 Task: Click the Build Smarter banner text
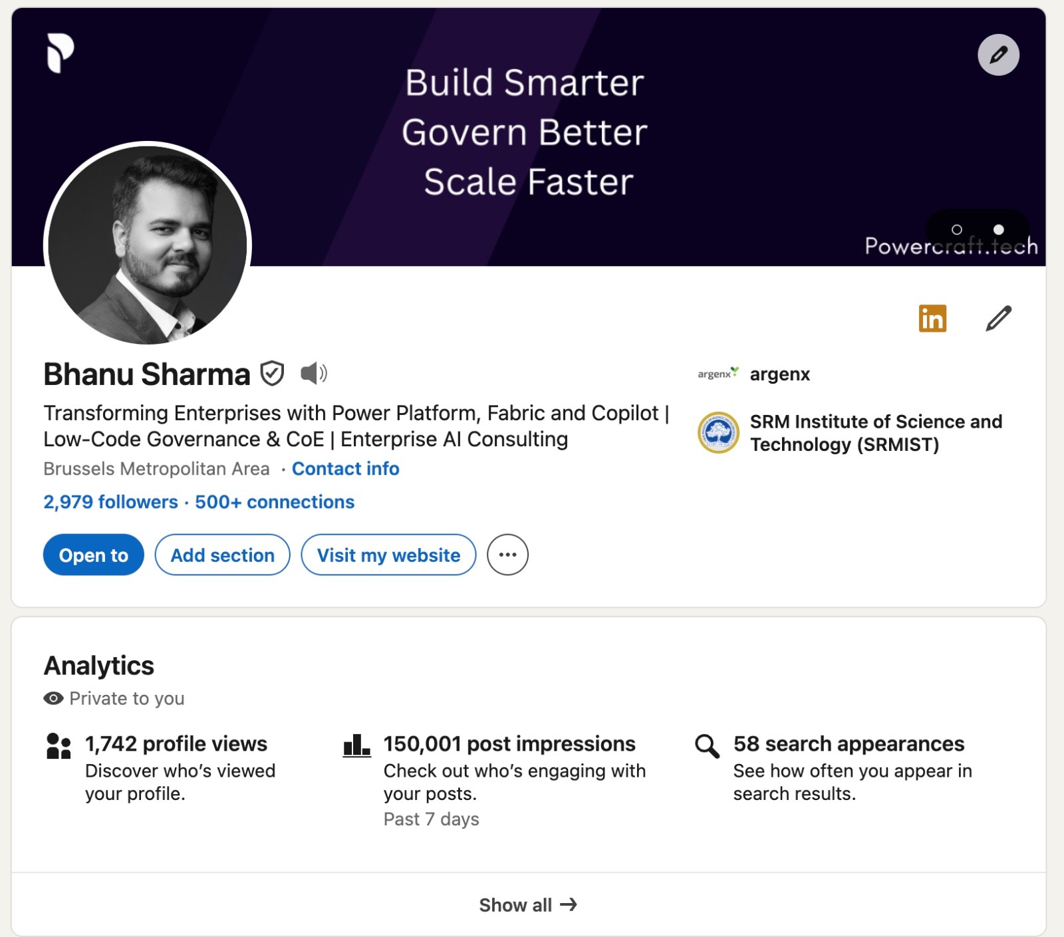[x=525, y=82]
